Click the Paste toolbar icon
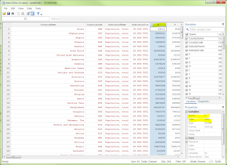This screenshot has width=227, height=165. pyautogui.click(x=23, y=14)
